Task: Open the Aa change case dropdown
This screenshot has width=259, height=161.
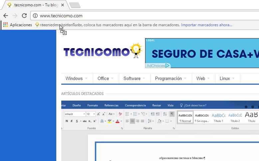Action: click(x=112, y=114)
